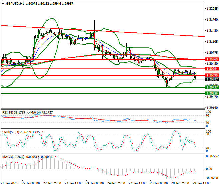Click the -0.00208 MACD scale value
This screenshot has height=187, width=220.
pyautogui.click(x=212, y=178)
